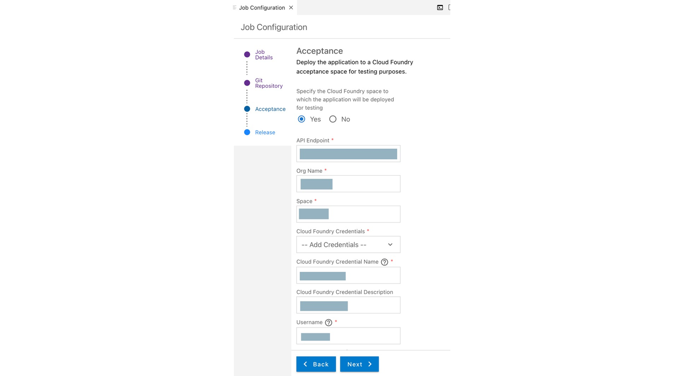The width and height of the screenshot is (674, 376).
Task: Focus the API Endpoint input field
Action: [x=348, y=154]
